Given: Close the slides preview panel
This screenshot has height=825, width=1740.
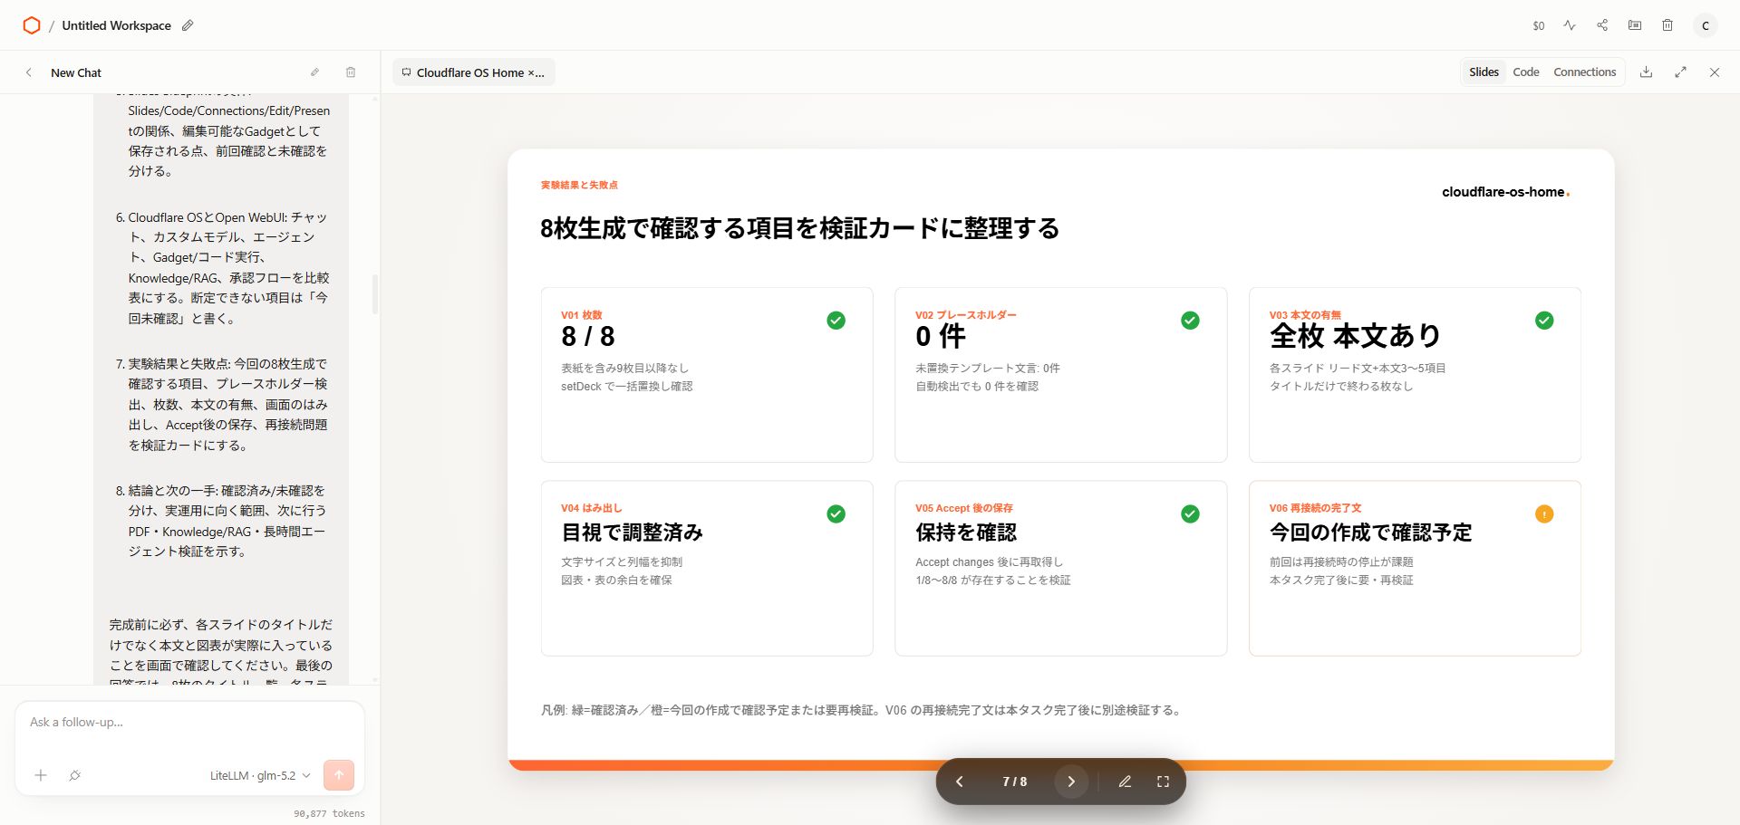Looking at the screenshot, I should click(1715, 72).
